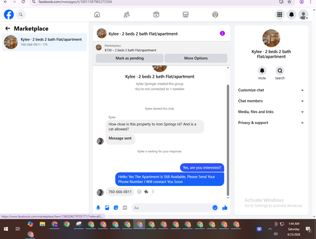Expand Privacy & support section
The width and height of the screenshot is (316, 239).
(271, 123)
